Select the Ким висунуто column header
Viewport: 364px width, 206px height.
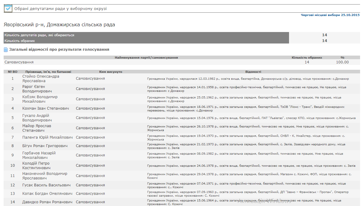tap(111, 72)
